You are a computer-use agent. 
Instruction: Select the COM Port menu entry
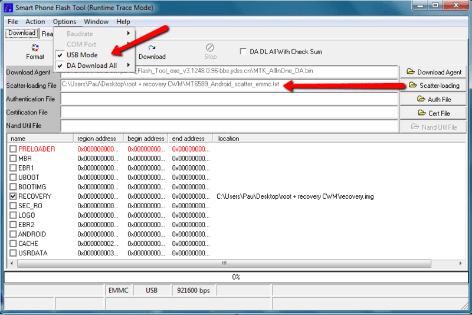pos(81,44)
